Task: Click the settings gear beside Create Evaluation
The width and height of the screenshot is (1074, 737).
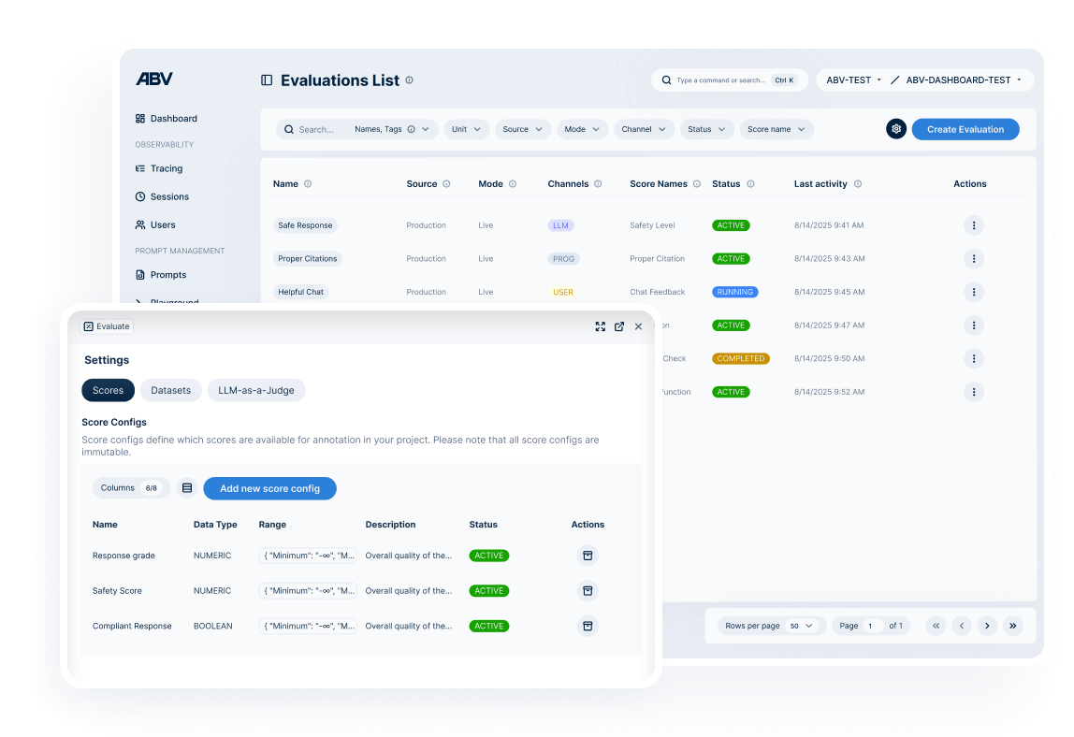Action: point(895,129)
